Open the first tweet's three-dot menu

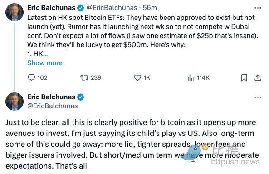pyautogui.click(x=258, y=8)
